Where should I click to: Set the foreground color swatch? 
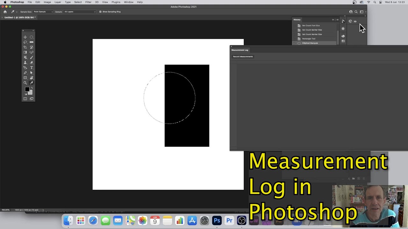click(27, 89)
